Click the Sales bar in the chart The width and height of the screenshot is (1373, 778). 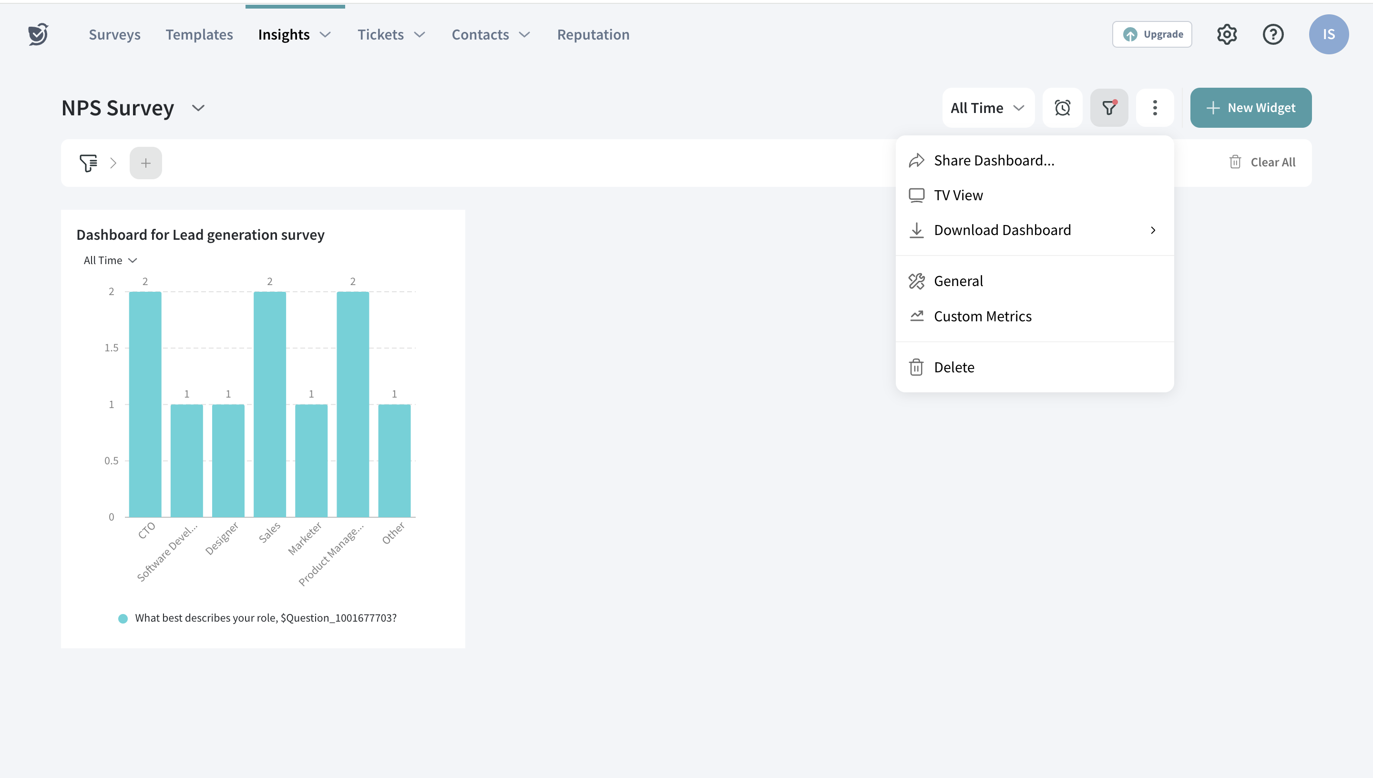[269, 404]
